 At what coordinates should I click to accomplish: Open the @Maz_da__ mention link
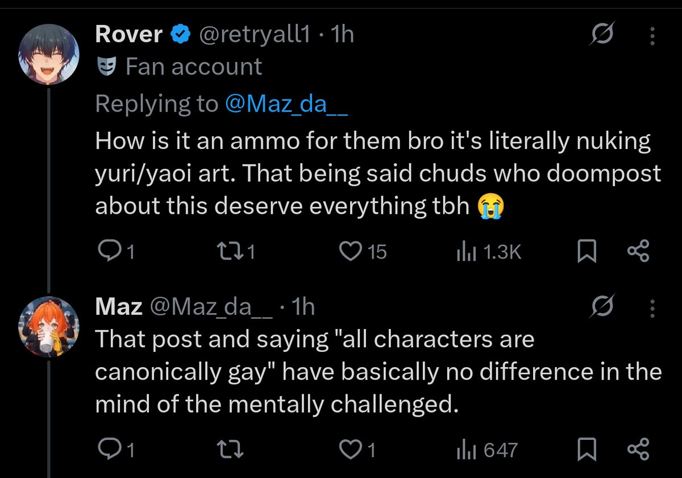286,103
